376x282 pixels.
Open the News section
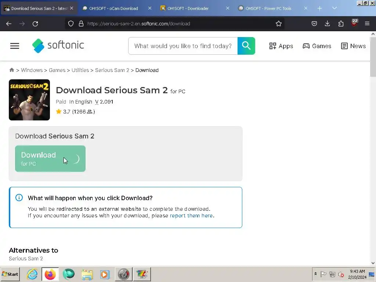coord(353,46)
